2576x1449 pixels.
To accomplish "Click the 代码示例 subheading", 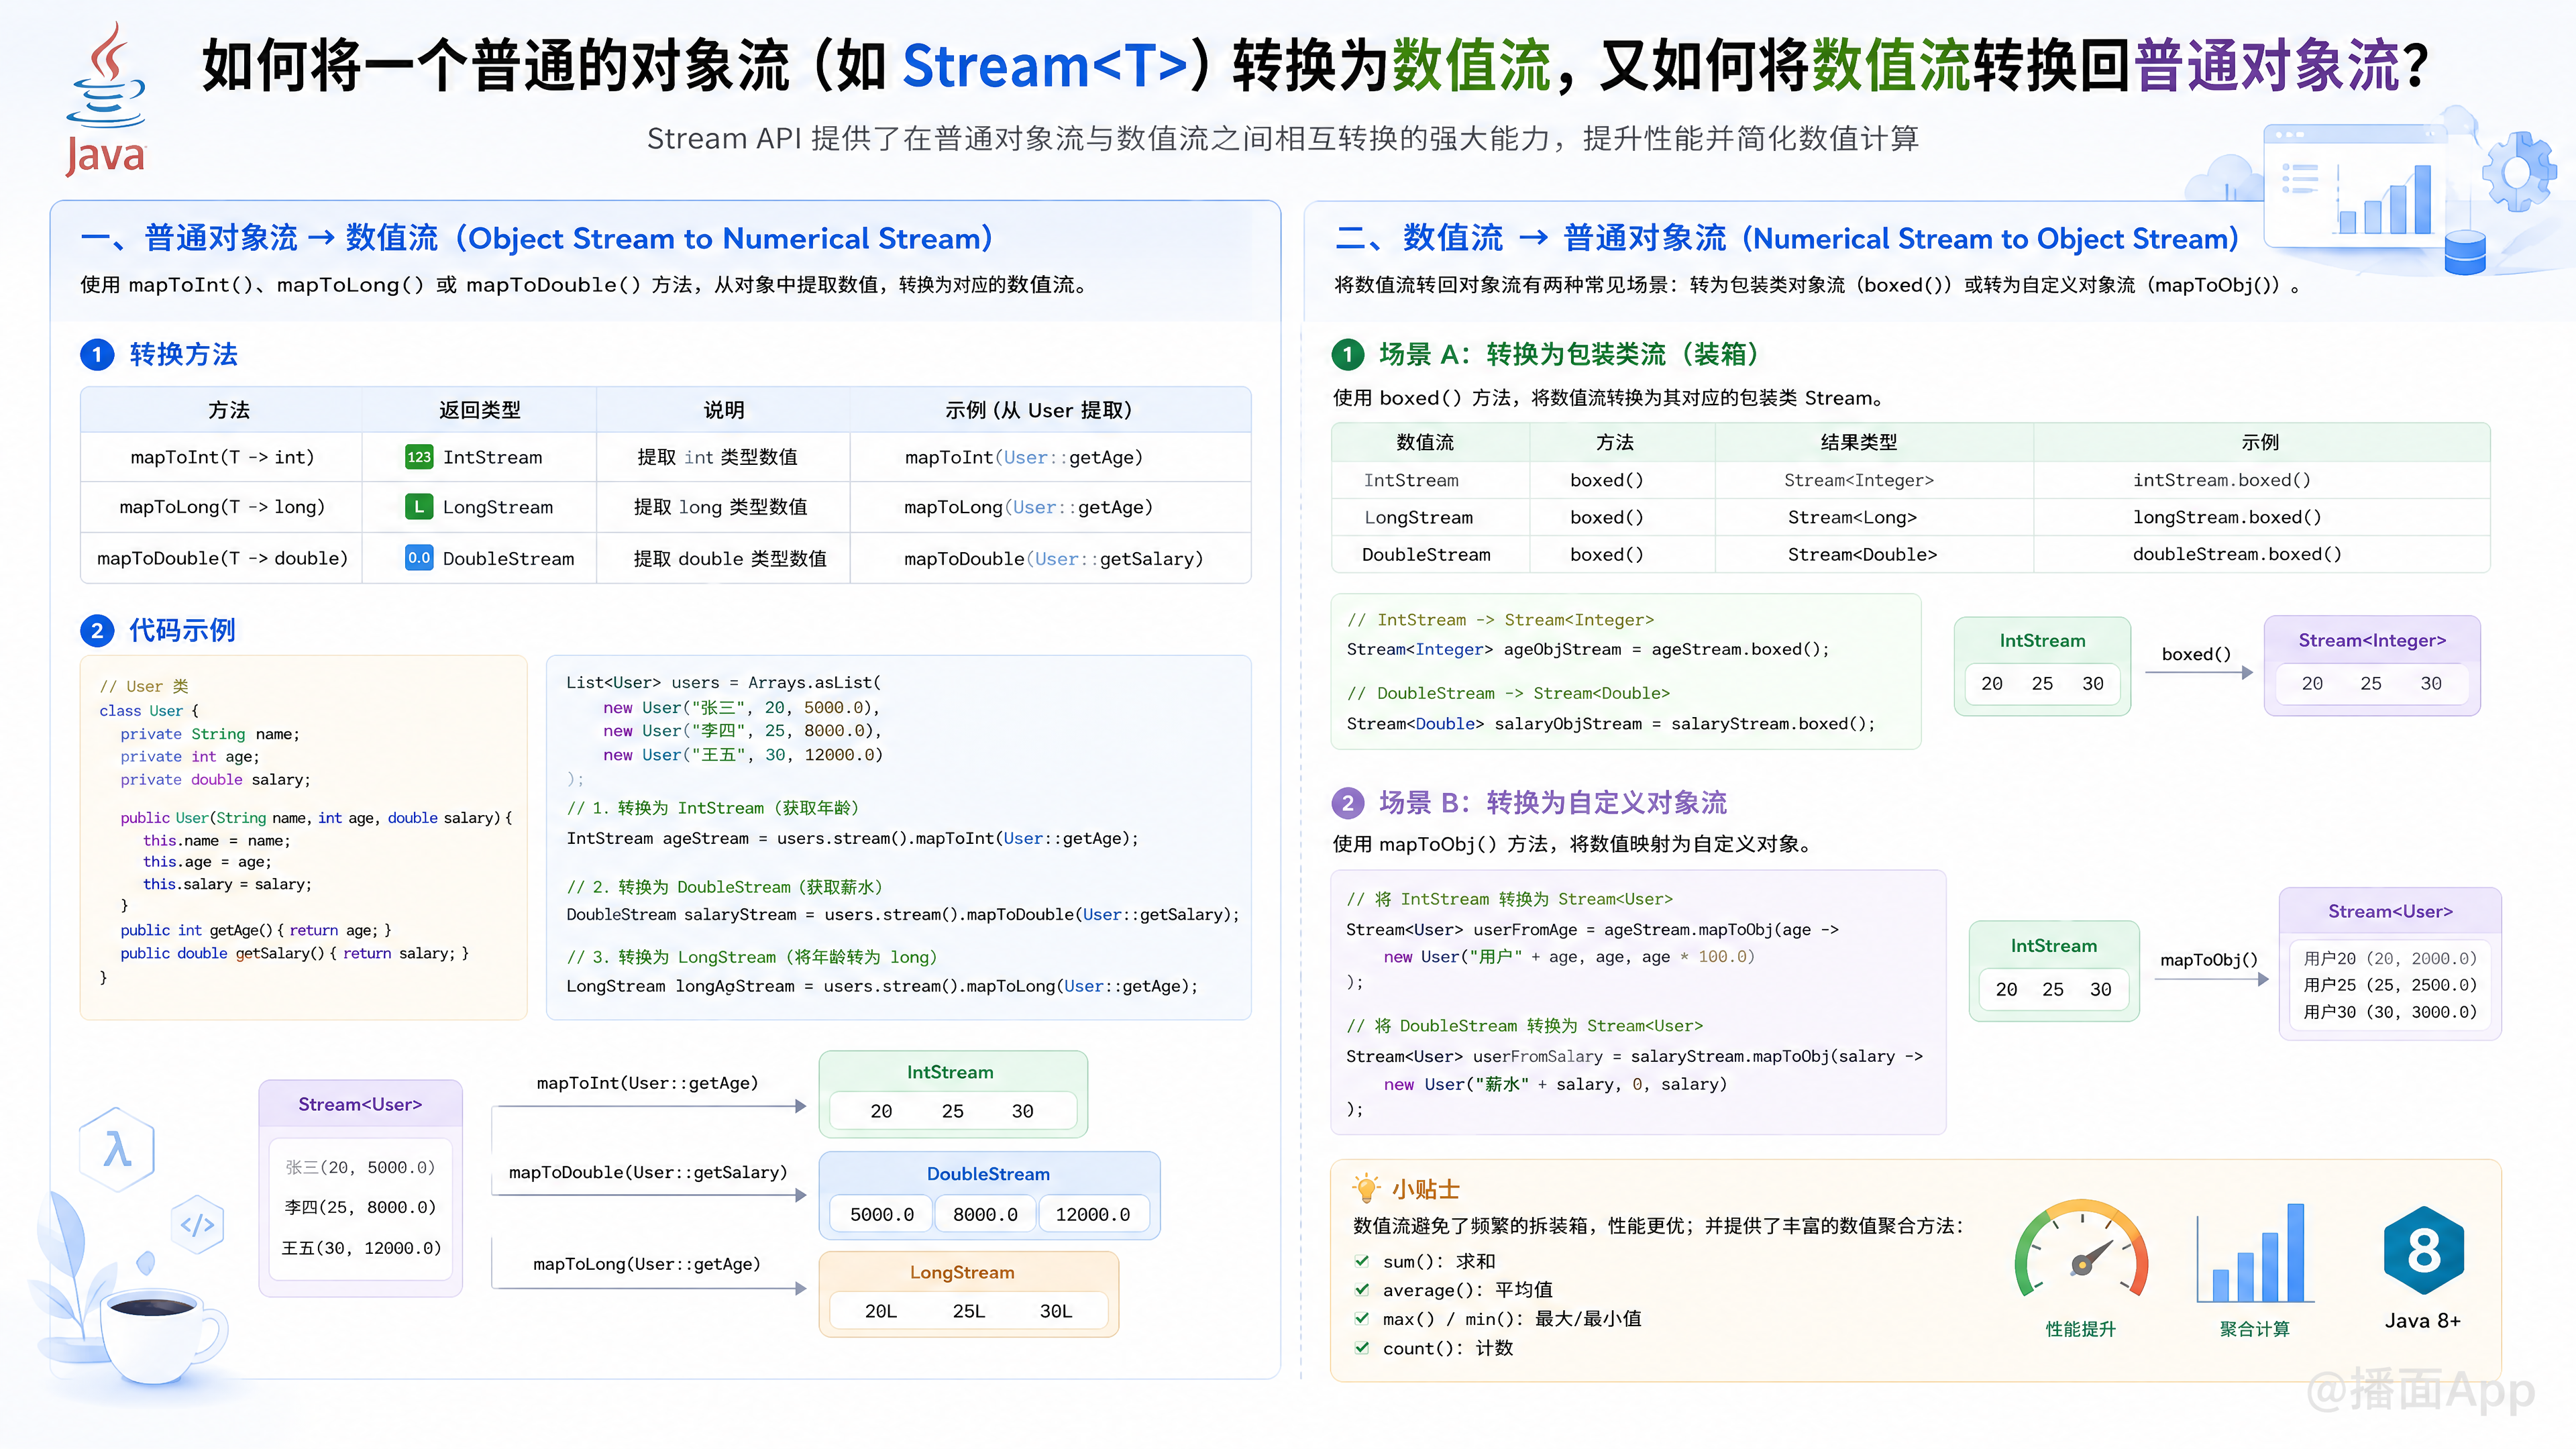I will coord(183,630).
